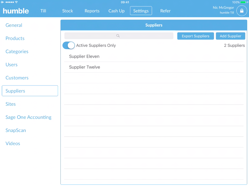249x186 pixels.
Task: Go to Products settings
Action: point(15,38)
